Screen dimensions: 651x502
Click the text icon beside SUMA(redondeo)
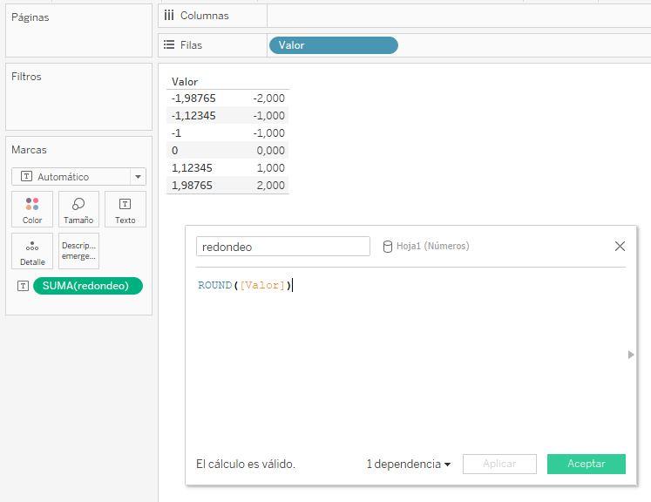tap(23, 286)
